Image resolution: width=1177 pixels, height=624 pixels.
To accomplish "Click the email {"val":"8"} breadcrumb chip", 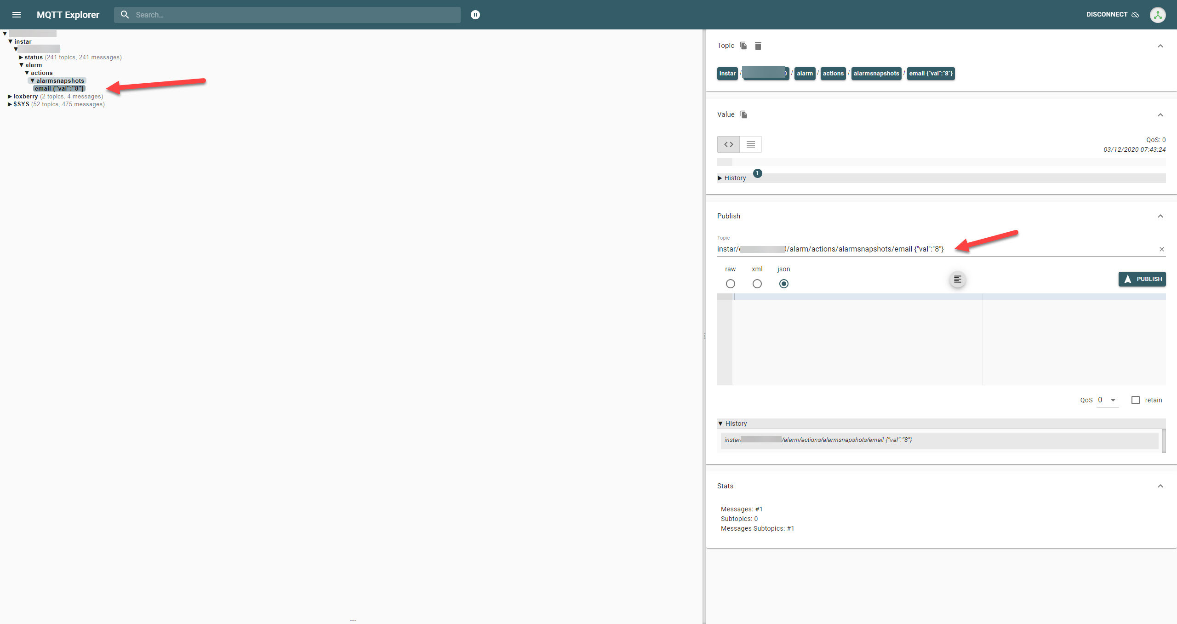I will point(931,74).
